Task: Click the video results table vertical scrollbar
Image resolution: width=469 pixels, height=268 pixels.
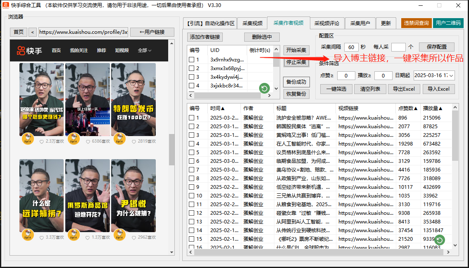Action: pos(455,136)
